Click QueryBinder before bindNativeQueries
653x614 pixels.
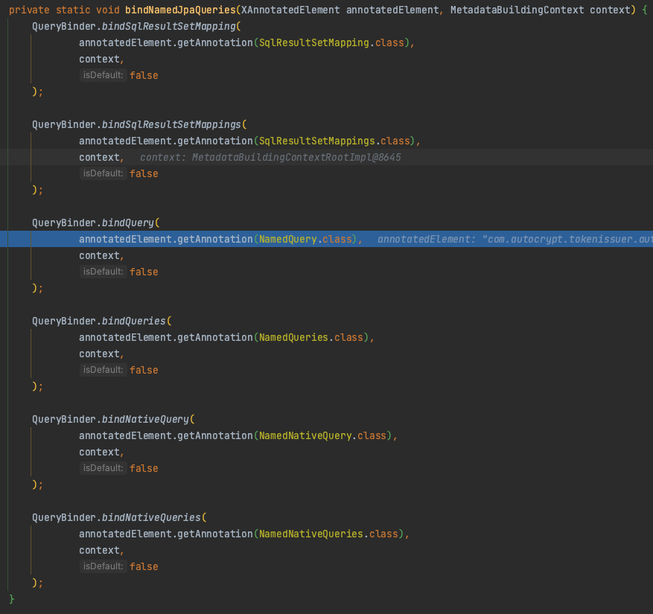pyautogui.click(x=64, y=517)
